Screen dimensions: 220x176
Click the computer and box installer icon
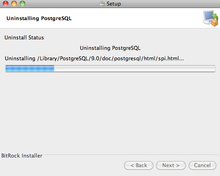[210, 18]
